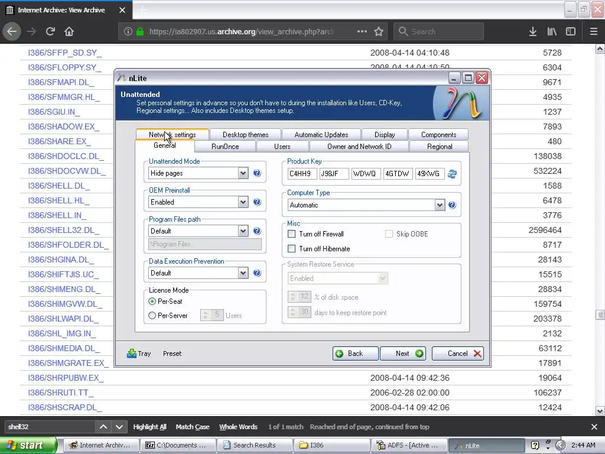Open the OEM Preinstall dropdown
This screenshot has width=605, height=454.
click(243, 202)
